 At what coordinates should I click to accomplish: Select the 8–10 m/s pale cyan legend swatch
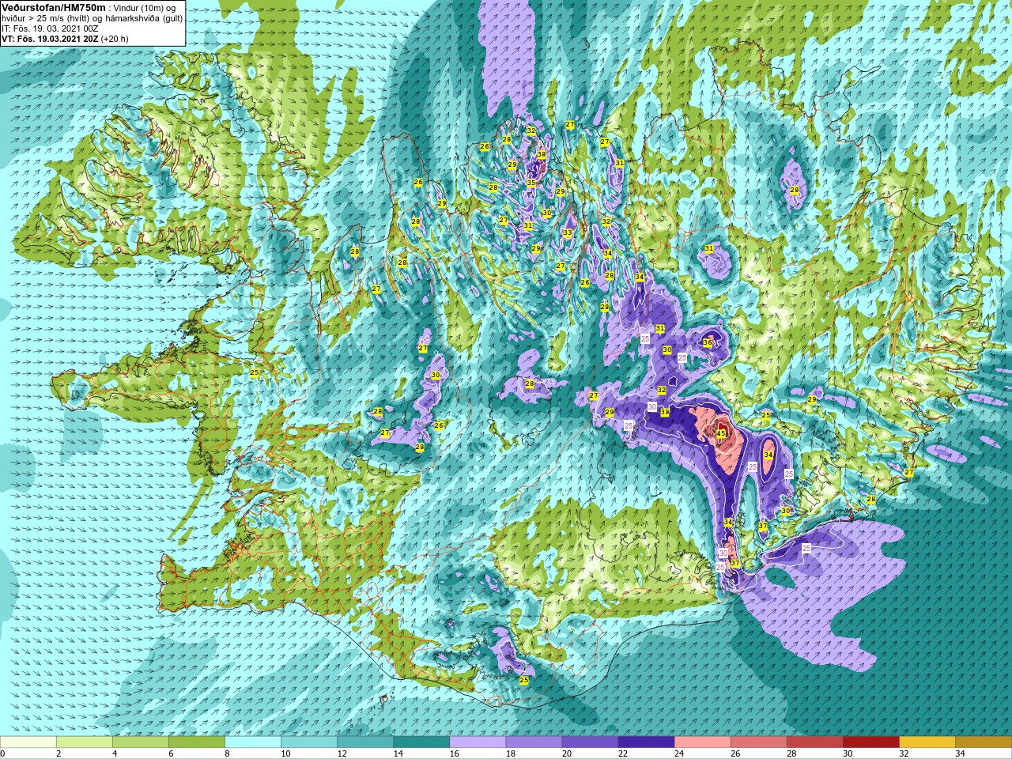tap(253, 742)
